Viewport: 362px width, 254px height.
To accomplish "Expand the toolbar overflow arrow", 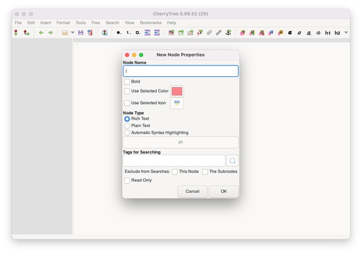I will pyautogui.click(x=346, y=32).
